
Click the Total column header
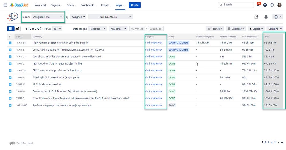click(x=267, y=37)
